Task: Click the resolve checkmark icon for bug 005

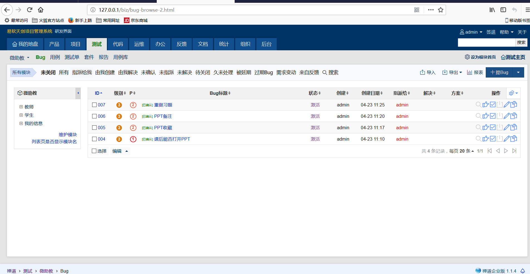Action: point(493,128)
